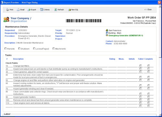Click the scrollbar up arrow

[x=160, y=6]
